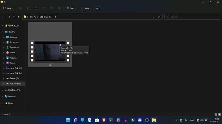Open Documents in navigation pane
Image resolution: width=222 pixels, height=124 pixels.
click(15, 42)
